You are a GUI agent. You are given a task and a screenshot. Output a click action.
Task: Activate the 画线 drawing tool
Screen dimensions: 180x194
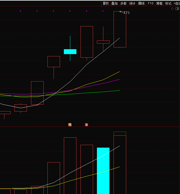point(141,3)
